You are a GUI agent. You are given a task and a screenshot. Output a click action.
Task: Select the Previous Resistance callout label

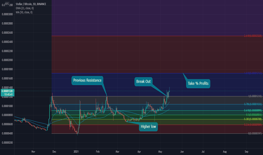(x=87, y=80)
